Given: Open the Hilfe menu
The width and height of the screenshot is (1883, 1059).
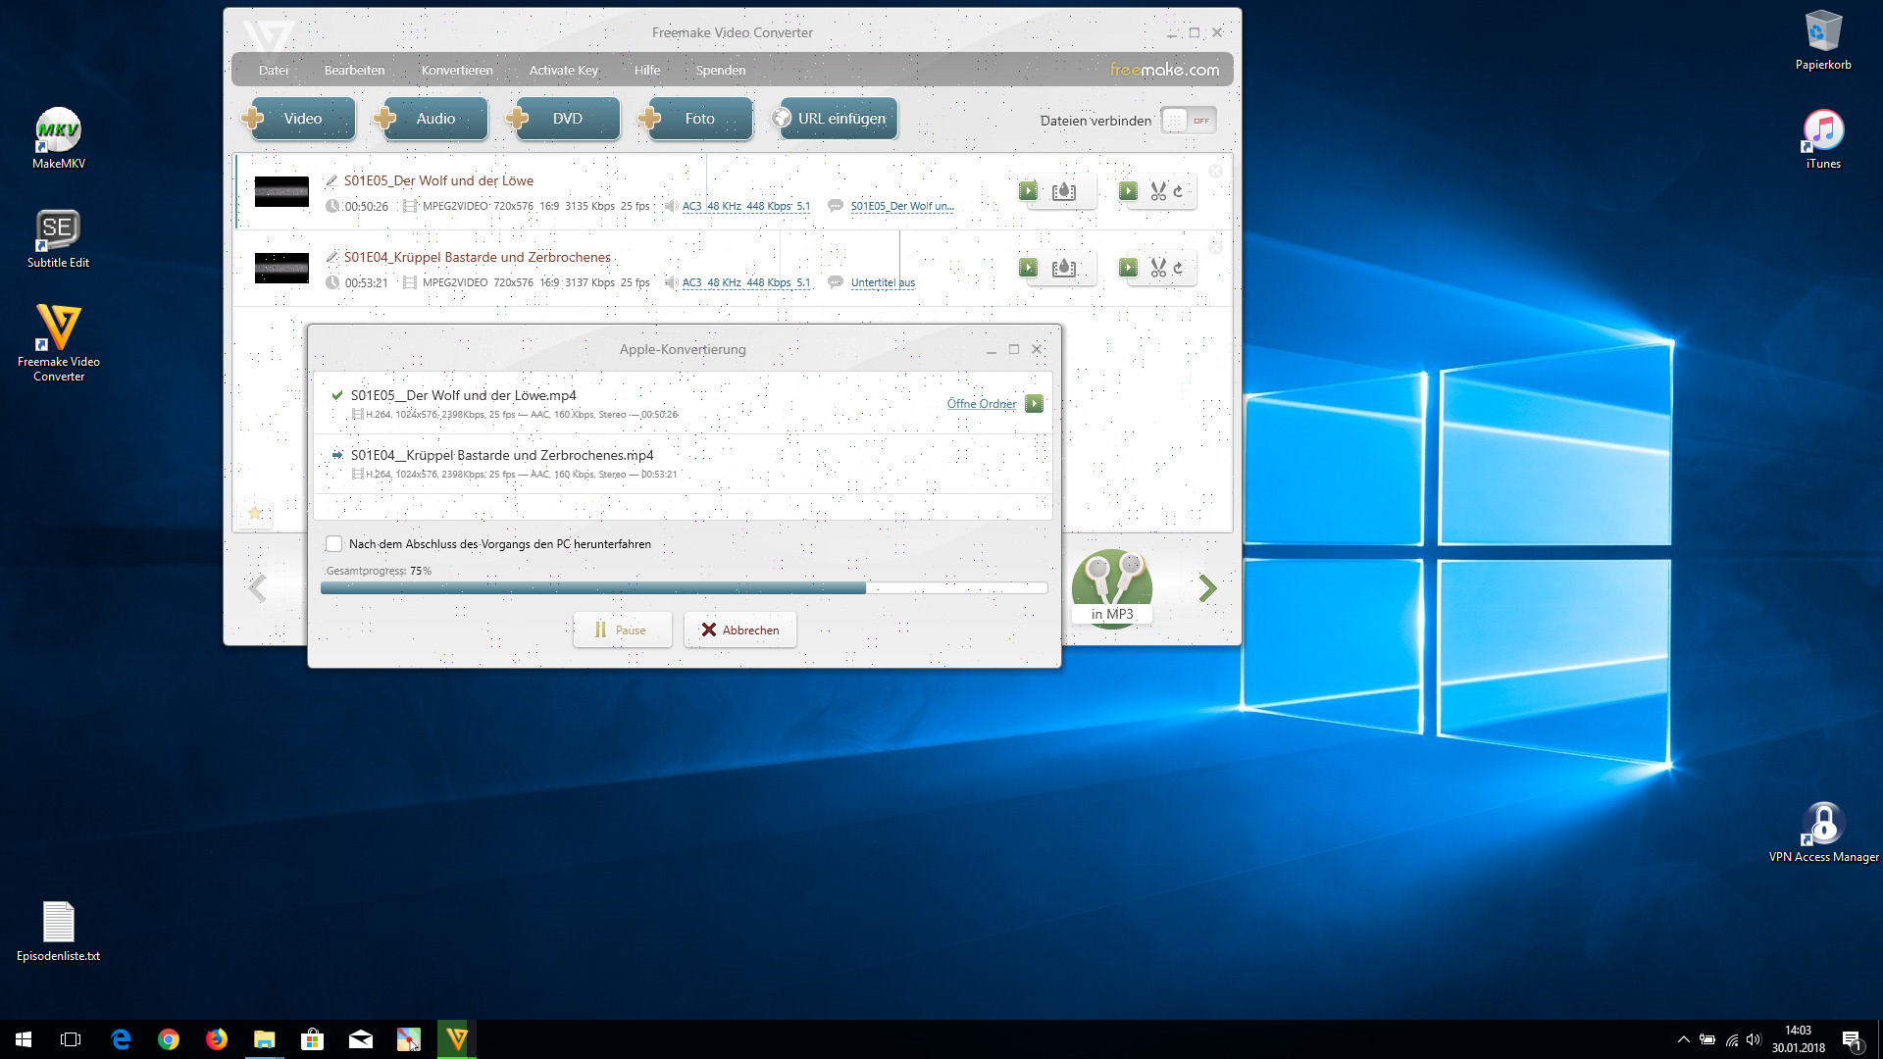Looking at the screenshot, I should 646,71.
